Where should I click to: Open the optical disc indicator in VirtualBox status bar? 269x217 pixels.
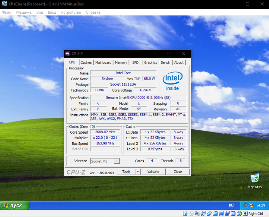pyautogui.click(x=191, y=213)
